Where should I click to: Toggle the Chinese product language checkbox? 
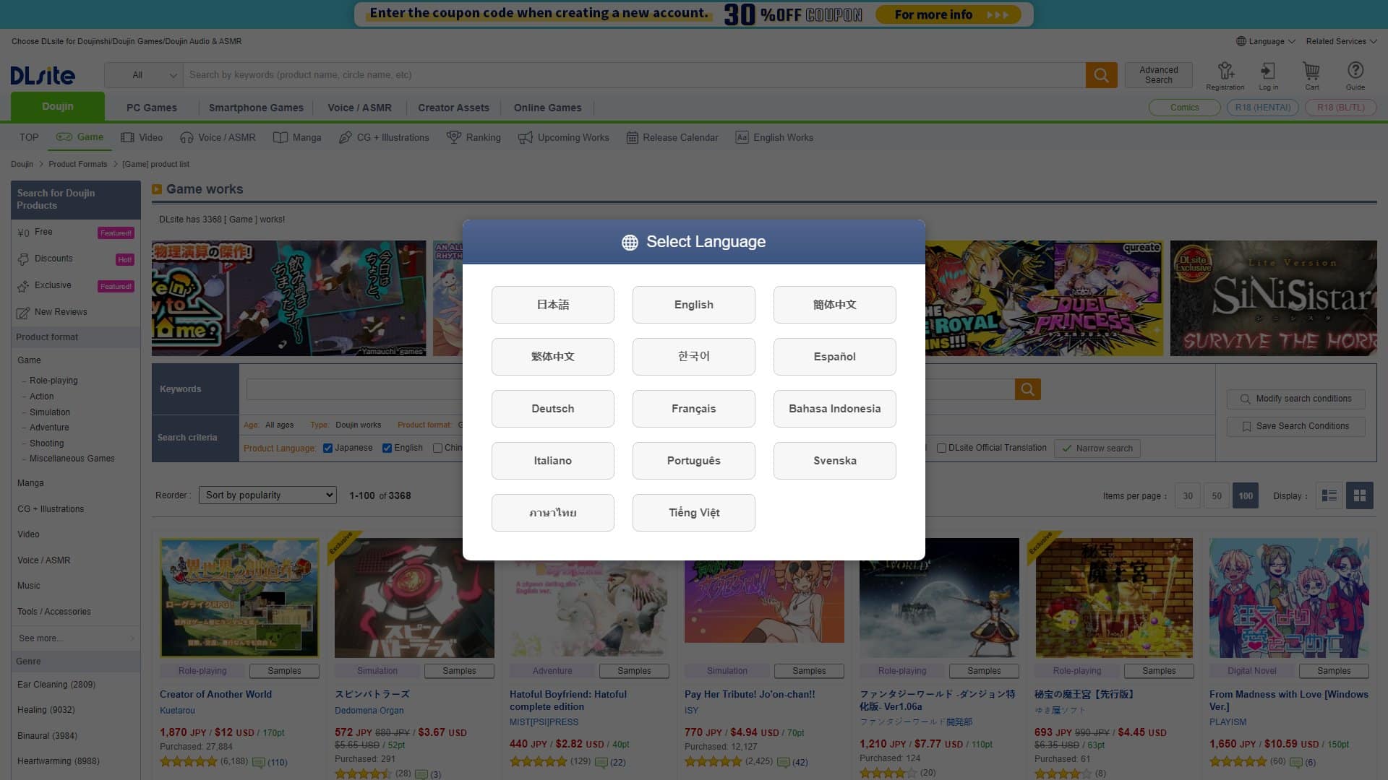[x=437, y=448]
